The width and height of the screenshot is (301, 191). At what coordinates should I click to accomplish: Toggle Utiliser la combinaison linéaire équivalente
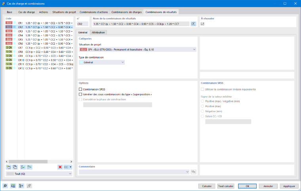tap(202, 89)
